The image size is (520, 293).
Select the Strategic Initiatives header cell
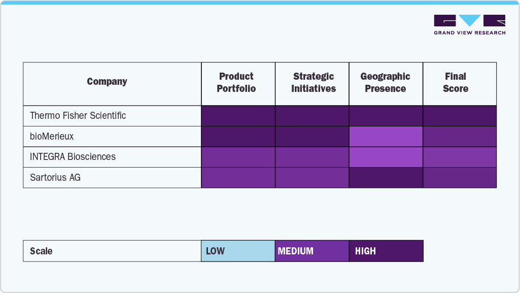(x=314, y=83)
